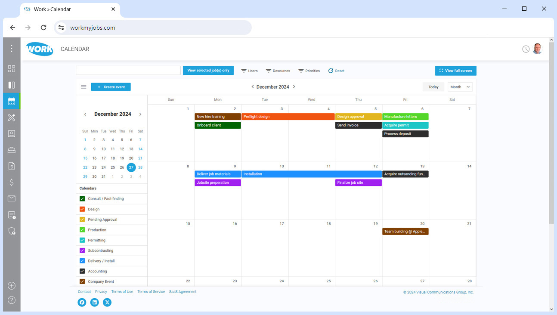Image resolution: width=557 pixels, height=315 pixels.
Task: Uncheck Delivery / Install calendar
Action: pos(82,261)
